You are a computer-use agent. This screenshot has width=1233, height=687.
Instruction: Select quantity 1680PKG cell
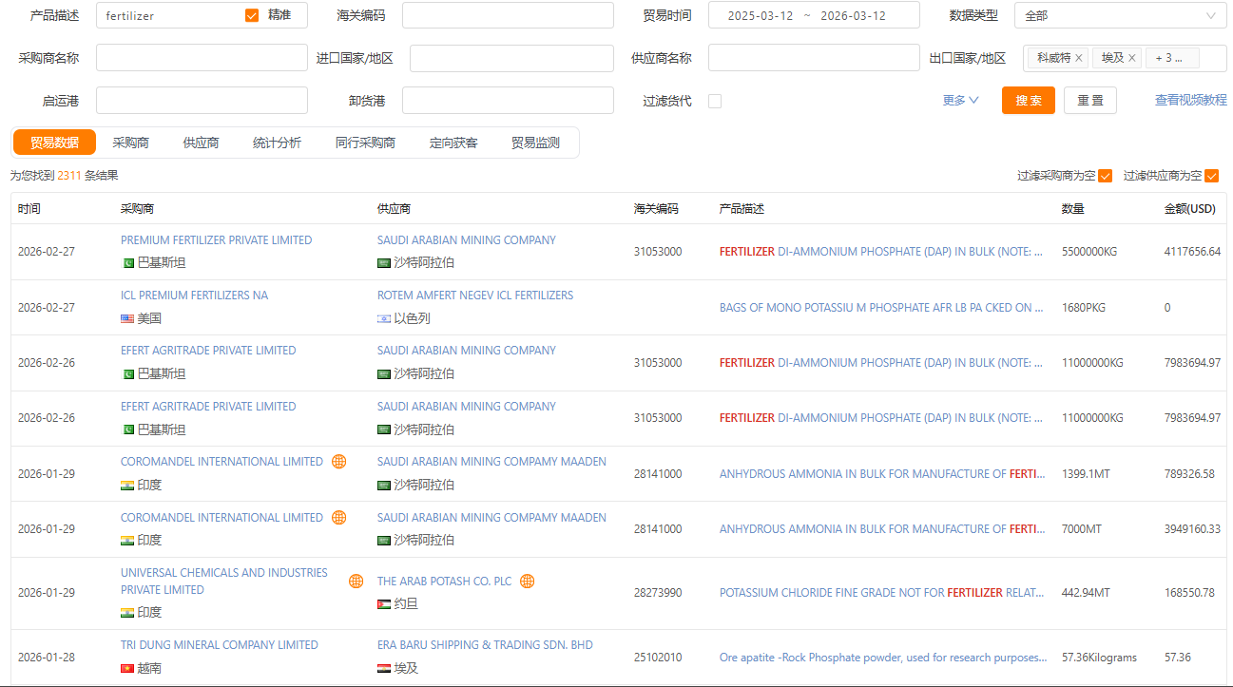click(1084, 308)
